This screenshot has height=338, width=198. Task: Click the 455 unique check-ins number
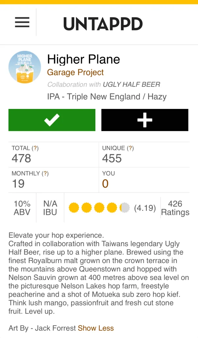[112, 158]
